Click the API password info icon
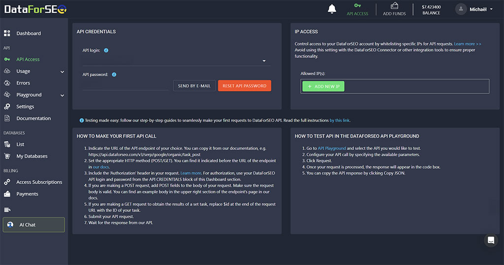The image size is (504, 265). point(114,75)
